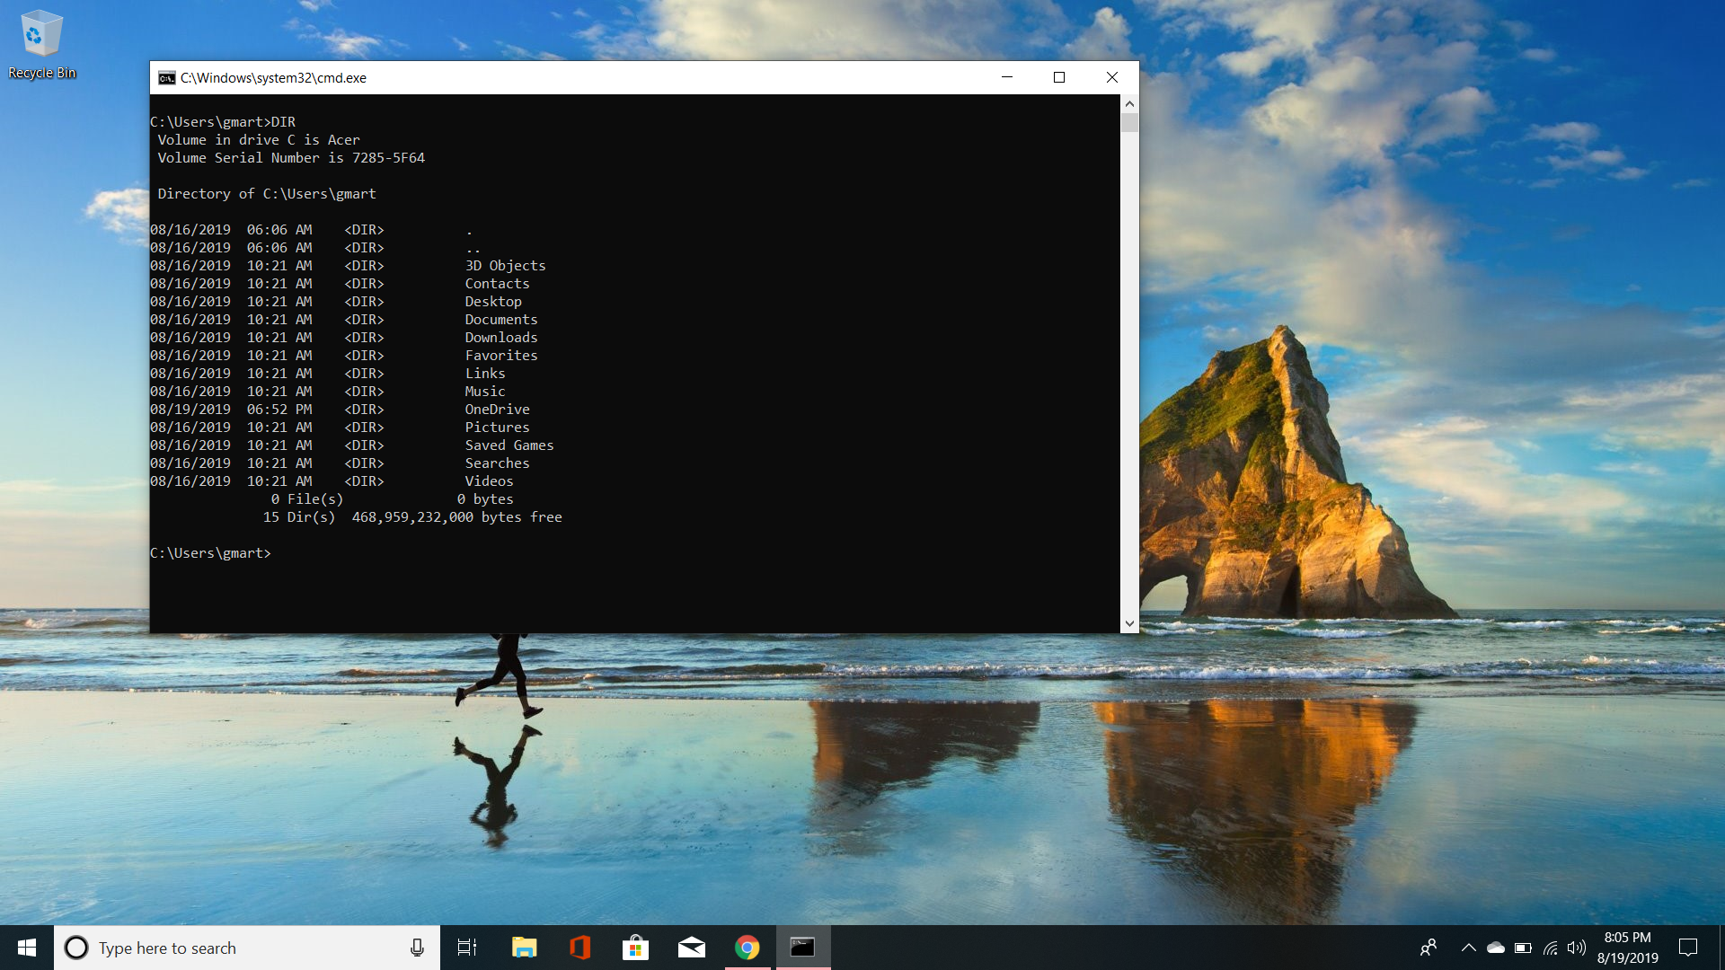Click the cmd.exe title bar icon
This screenshot has width=1725, height=970.
(166, 78)
